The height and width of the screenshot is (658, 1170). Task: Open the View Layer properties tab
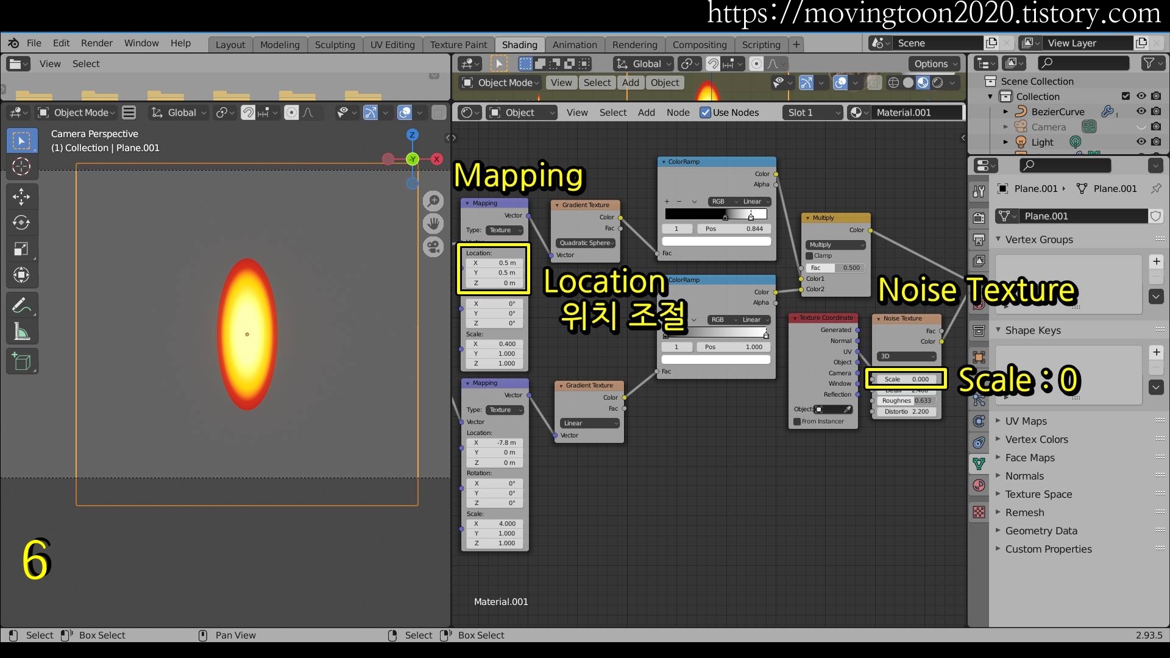tap(979, 261)
